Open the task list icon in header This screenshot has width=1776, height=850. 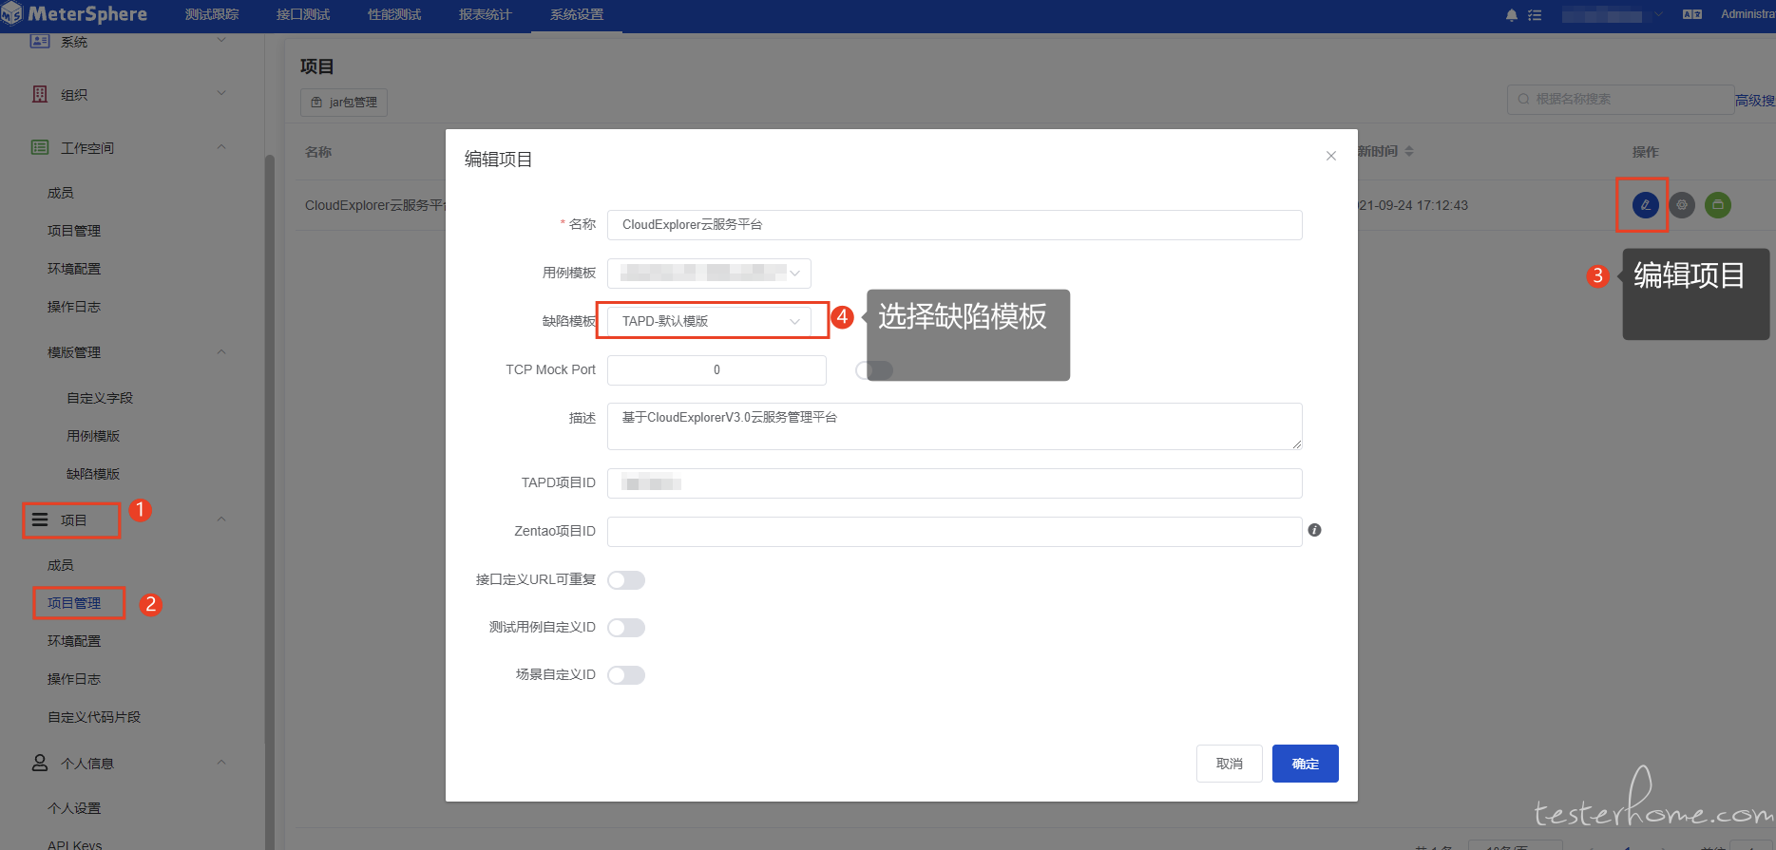click(1535, 15)
